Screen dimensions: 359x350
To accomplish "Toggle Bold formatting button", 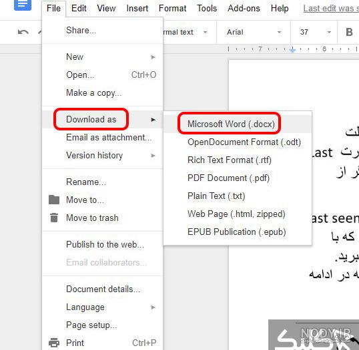I will pyautogui.click(x=349, y=32).
